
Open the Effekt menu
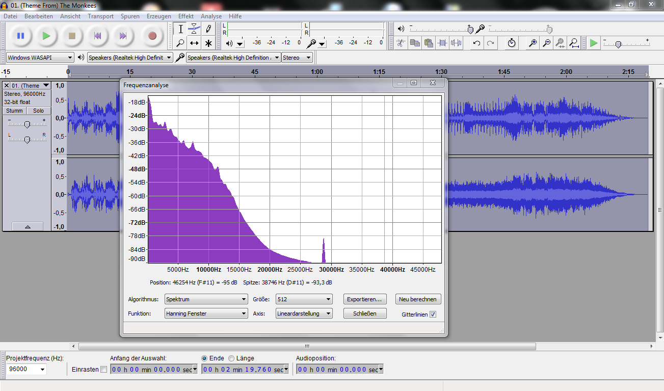185,16
